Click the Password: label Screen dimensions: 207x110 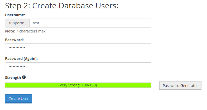click(15, 40)
